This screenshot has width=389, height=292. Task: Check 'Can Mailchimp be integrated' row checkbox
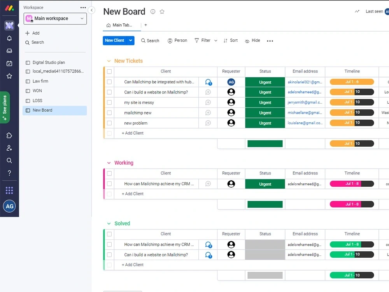[x=109, y=82]
